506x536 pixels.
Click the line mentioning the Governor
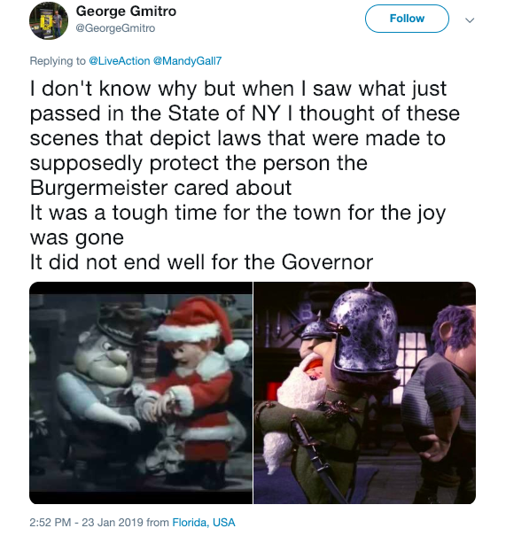(x=201, y=262)
